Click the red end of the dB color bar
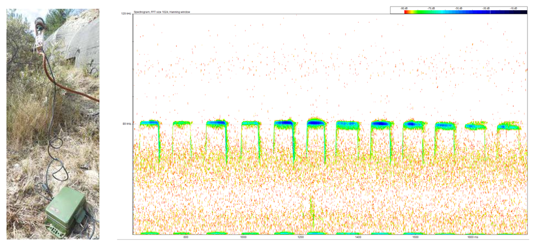Image resolution: width=535 pixels, height=246 pixels. click(x=407, y=12)
